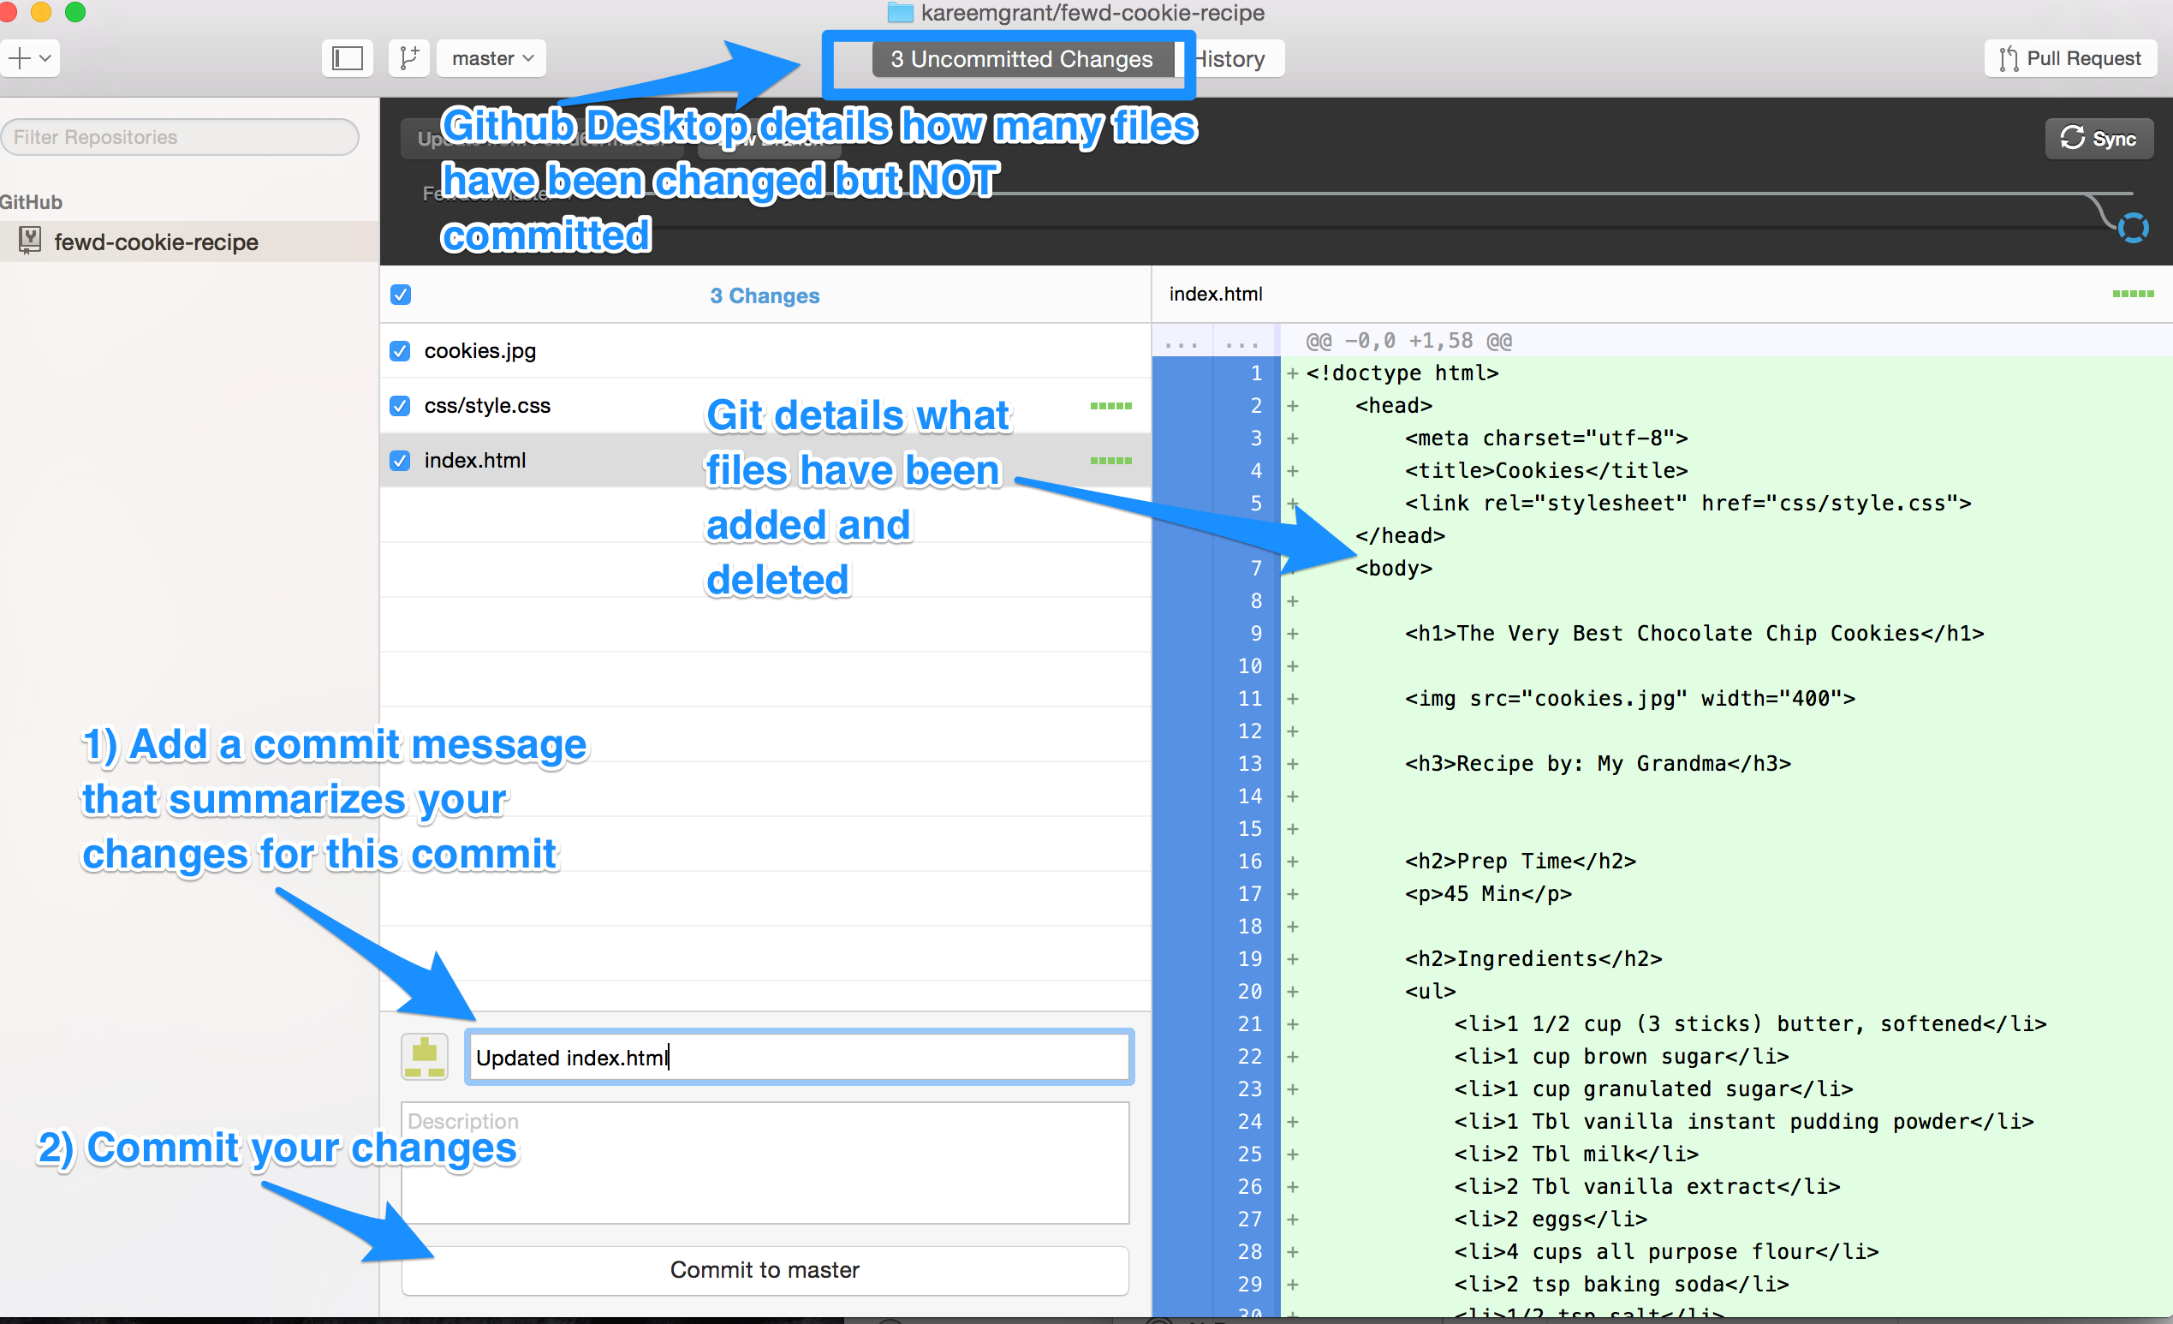Click the Filter Repositories search field
The image size is (2173, 1324).
pyautogui.click(x=180, y=137)
